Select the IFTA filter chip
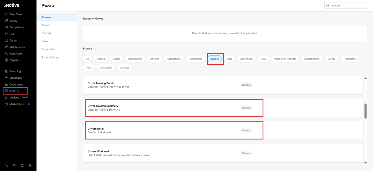This screenshot has height=171, width=373. tap(263, 59)
